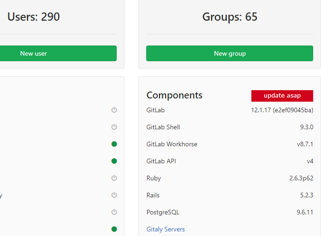Select API version v4
This screenshot has height=236, width=321.
pos(310,161)
